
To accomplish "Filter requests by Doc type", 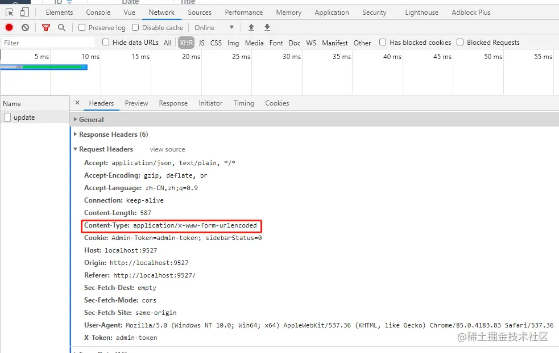I will tap(295, 43).
